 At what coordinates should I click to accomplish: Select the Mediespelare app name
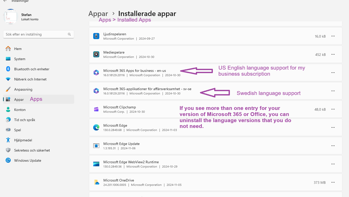(114, 52)
